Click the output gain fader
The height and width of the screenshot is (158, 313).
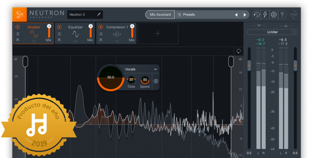[x=295, y=65]
